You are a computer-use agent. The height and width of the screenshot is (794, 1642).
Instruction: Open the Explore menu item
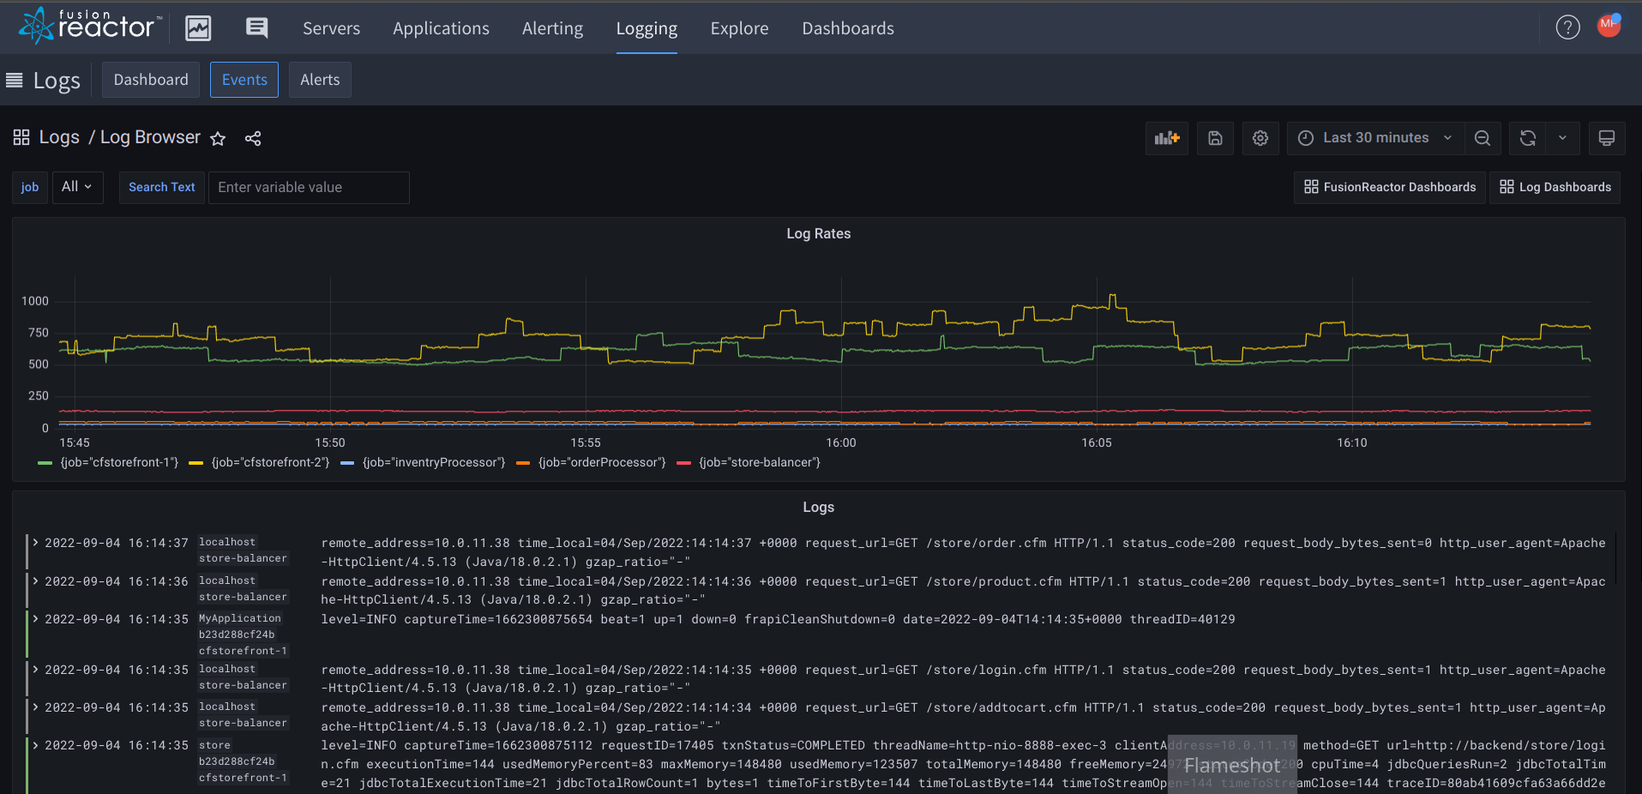(x=738, y=27)
